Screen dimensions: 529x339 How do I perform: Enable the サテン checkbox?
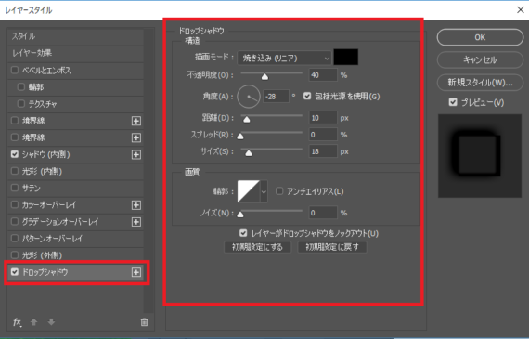[15, 188]
